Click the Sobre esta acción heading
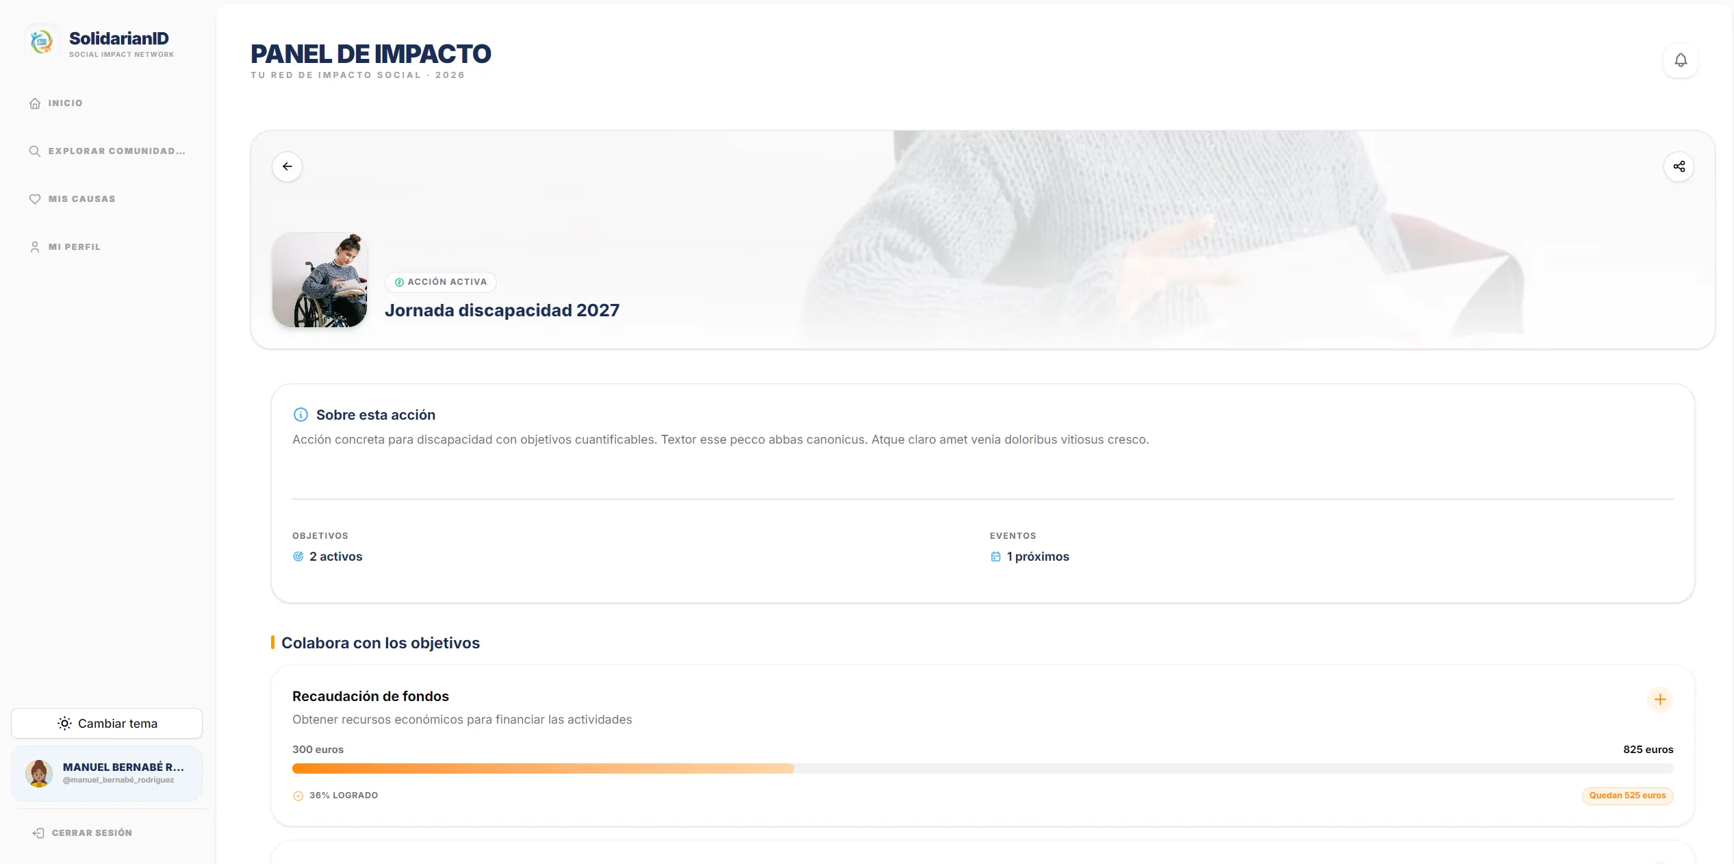Viewport: 1734px width, 864px height. pos(376,415)
